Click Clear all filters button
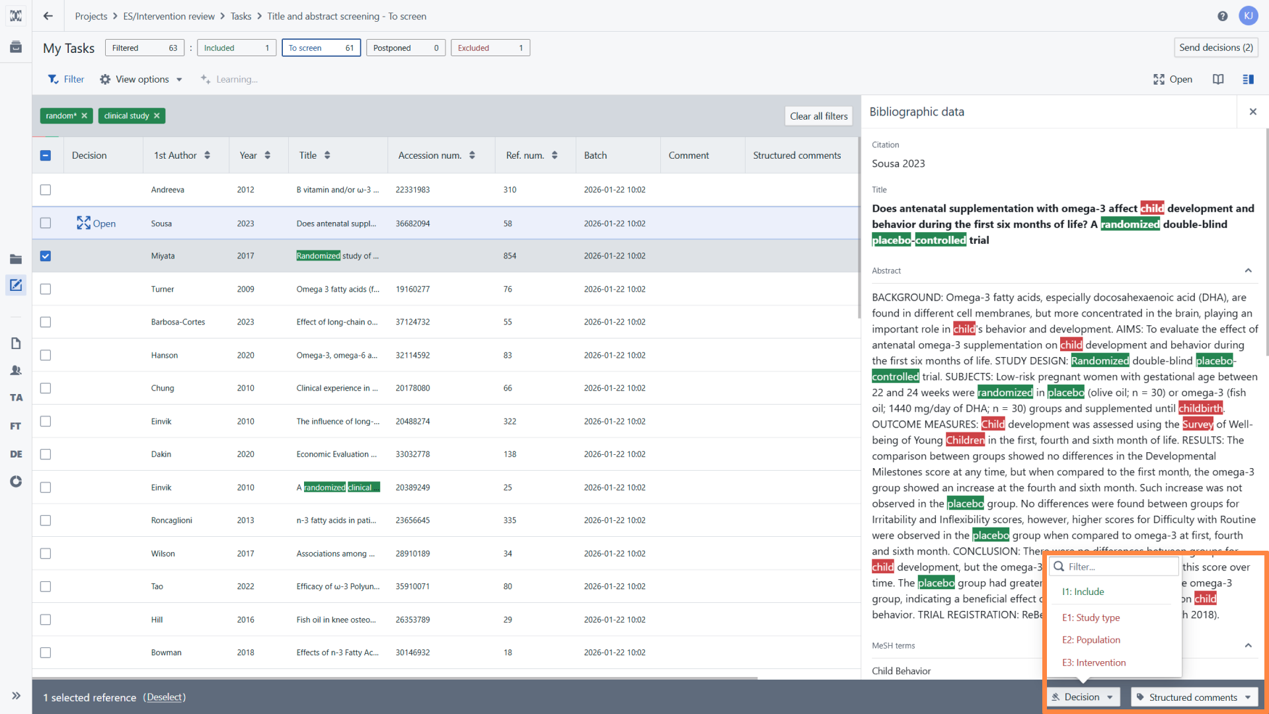This screenshot has width=1269, height=714. pos(818,116)
